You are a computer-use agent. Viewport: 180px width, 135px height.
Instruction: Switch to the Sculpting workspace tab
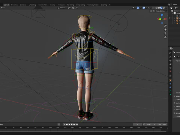pyautogui.click(x=23, y=5)
